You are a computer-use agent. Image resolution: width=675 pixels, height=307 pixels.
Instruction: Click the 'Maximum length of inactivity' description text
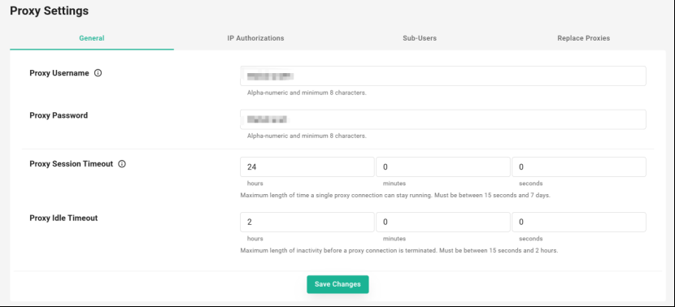point(399,250)
